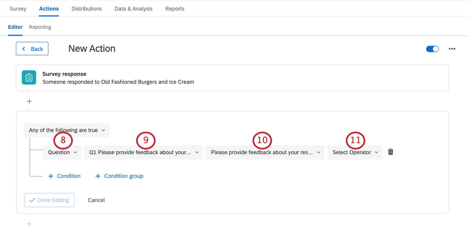Open the Select Operator dropdown
Viewport: 469px width, 234px height.
pyautogui.click(x=355, y=152)
